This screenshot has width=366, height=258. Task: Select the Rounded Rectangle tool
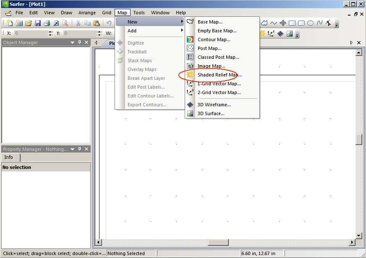pyautogui.click(x=301, y=23)
